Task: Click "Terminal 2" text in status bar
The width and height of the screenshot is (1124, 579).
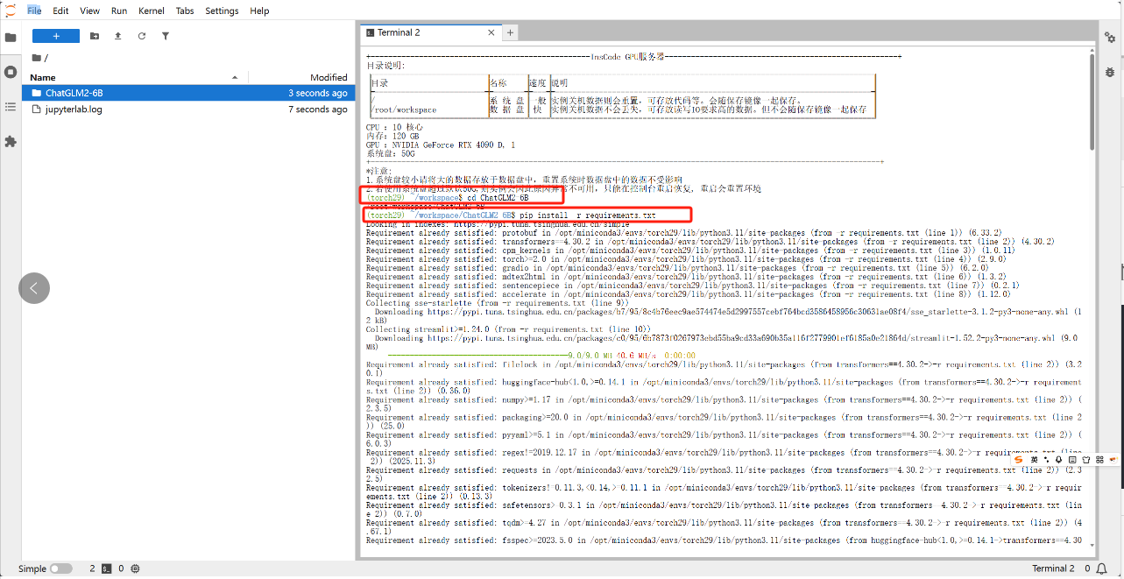Action: click(1054, 568)
